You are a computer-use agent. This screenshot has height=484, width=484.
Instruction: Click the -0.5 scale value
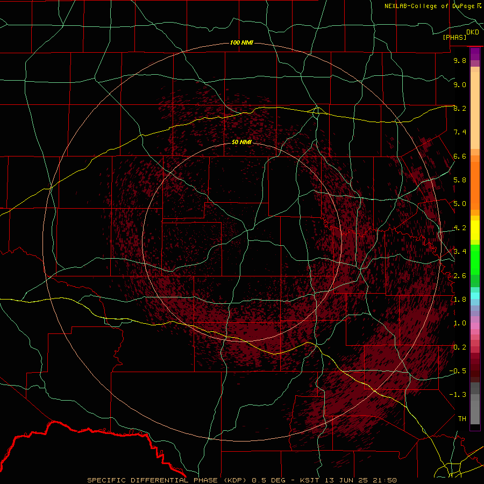pyautogui.click(x=458, y=371)
